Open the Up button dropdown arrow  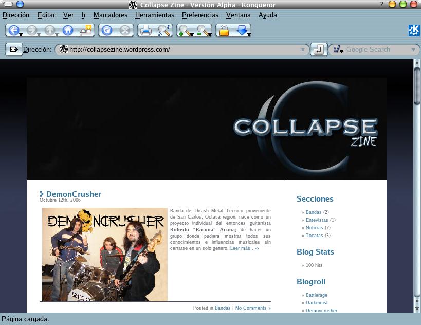point(57,34)
